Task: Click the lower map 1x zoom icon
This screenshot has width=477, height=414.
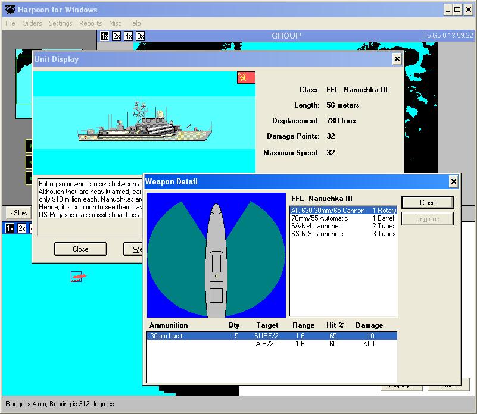Action: click(x=10, y=228)
